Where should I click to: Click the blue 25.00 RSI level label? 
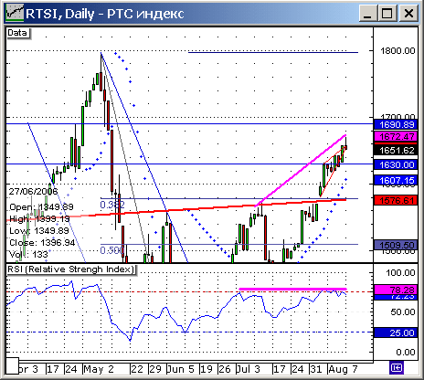[396, 332]
